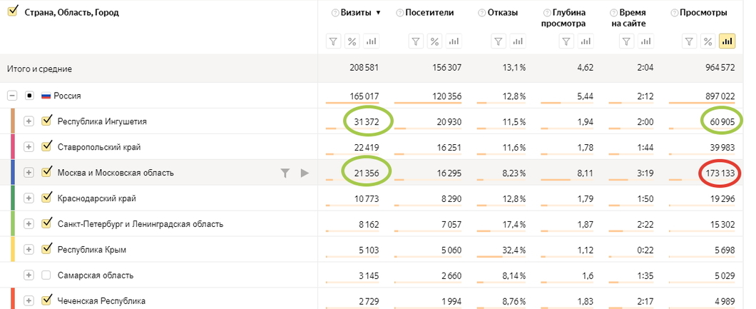This screenshot has width=756, height=309.
Task: Collapse the Россия row
Action: pos(11,96)
